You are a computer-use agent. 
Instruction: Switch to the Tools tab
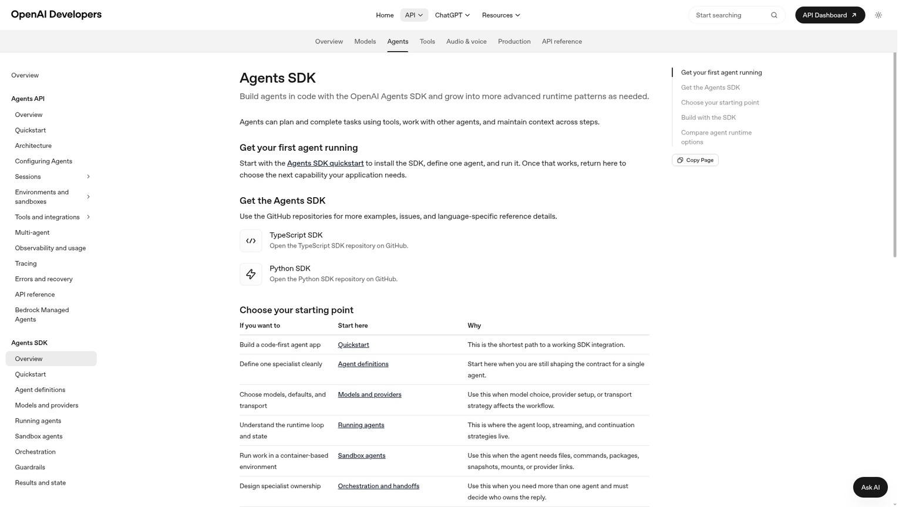point(427,42)
